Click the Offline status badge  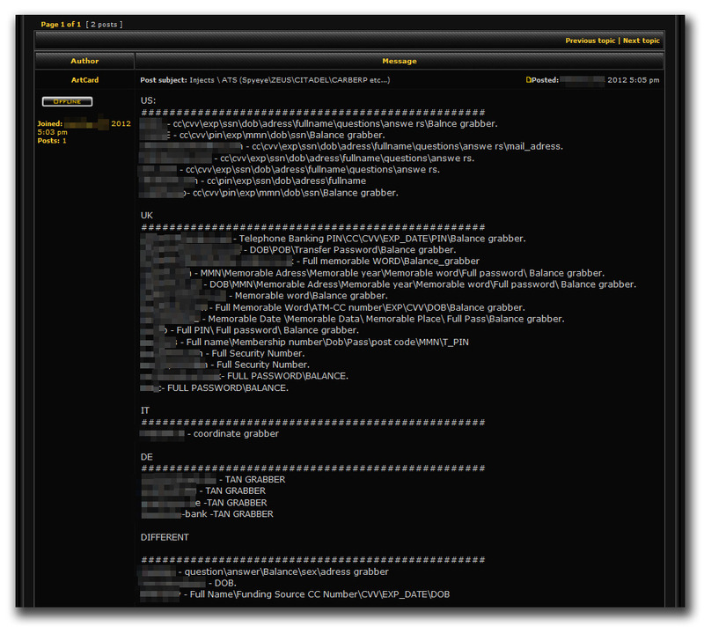[x=67, y=102]
